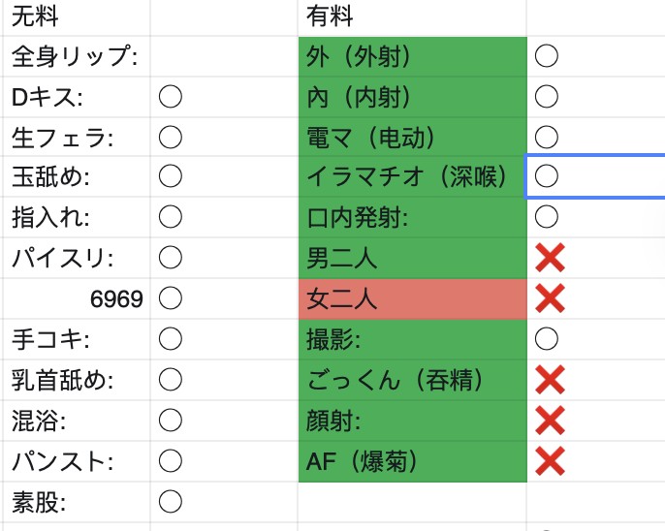Click the red X next to 男二人

(550, 258)
